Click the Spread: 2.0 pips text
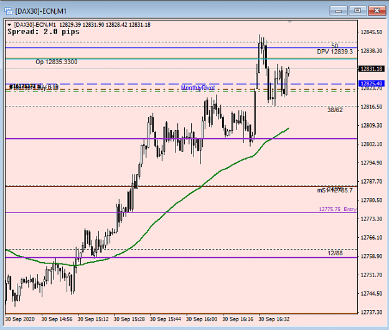389x330 pixels. tap(44, 32)
